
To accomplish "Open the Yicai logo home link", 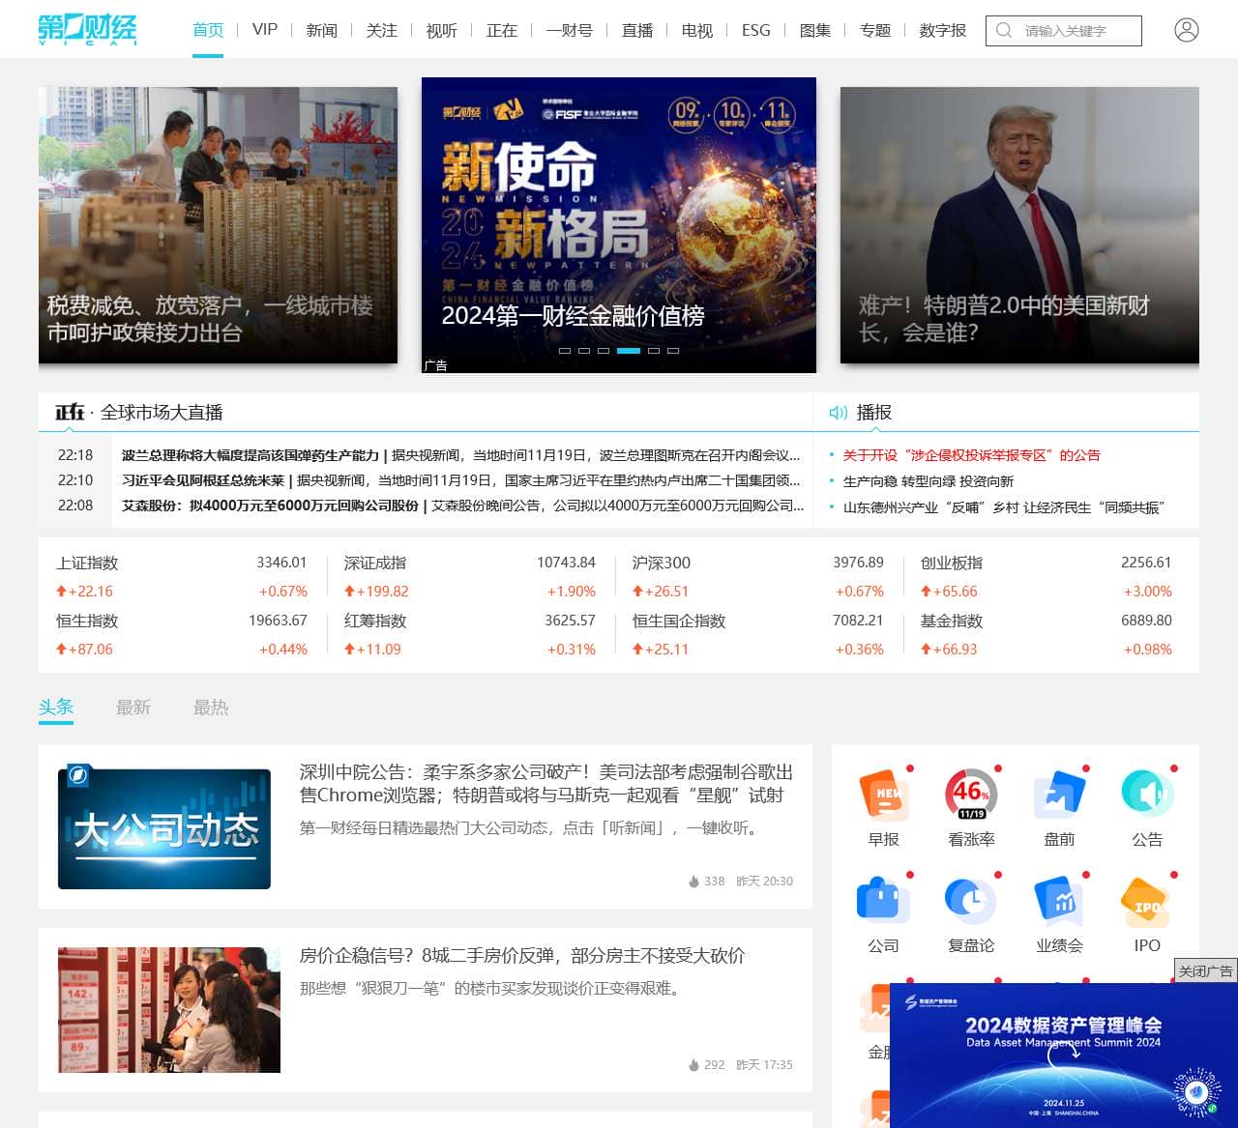I will pos(88,30).
